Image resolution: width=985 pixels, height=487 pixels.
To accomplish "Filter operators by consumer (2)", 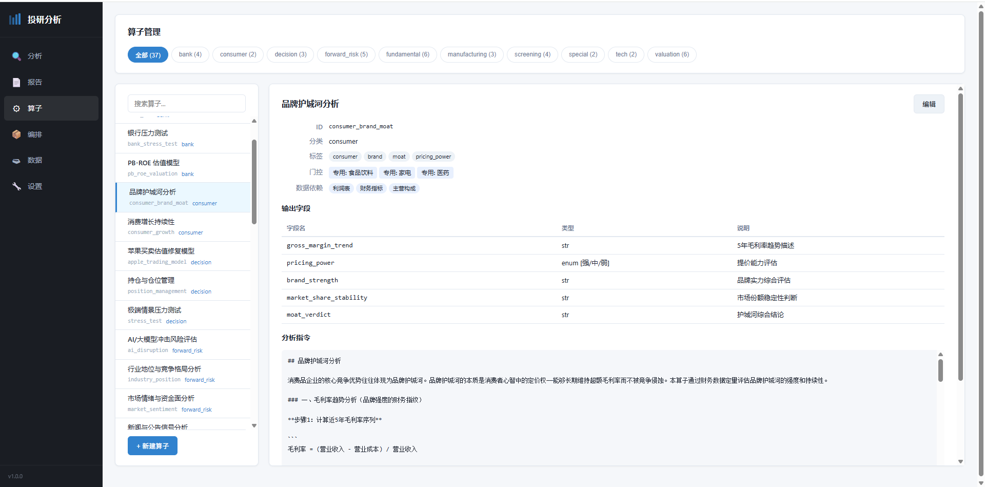I will [x=238, y=54].
